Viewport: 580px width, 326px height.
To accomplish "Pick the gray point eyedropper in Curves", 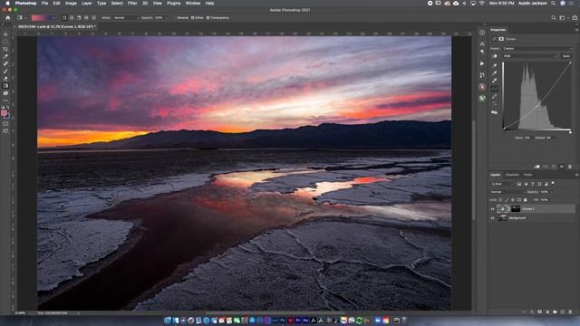I will click(x=495, y=72).
